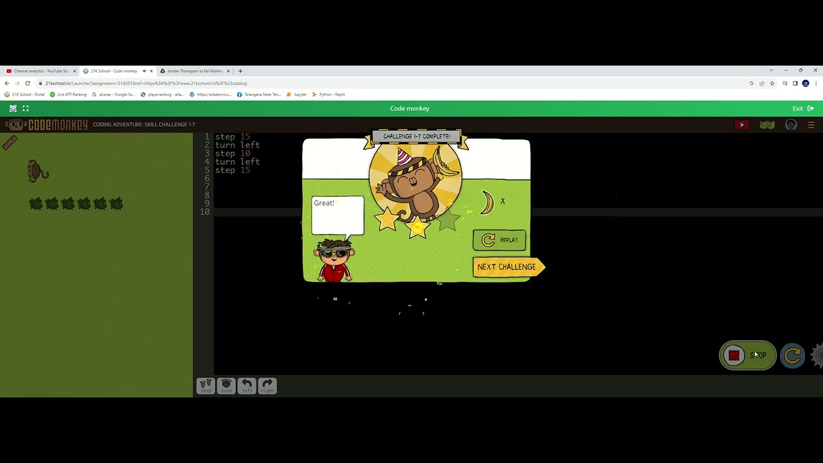Click code line 4 'turn left'
Image resolution: width=823 pixels, height=463 pixels.
tap(237, 161)
